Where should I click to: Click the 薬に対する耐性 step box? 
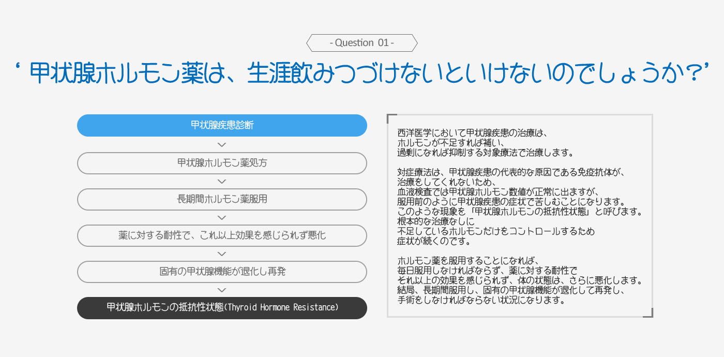(222, 235)
